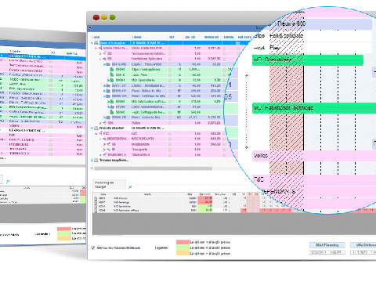Image resolution: width=376 pixels, height=282 pixels.
Task: Click the MAJ Débours button
Action: tap(363, 245)
